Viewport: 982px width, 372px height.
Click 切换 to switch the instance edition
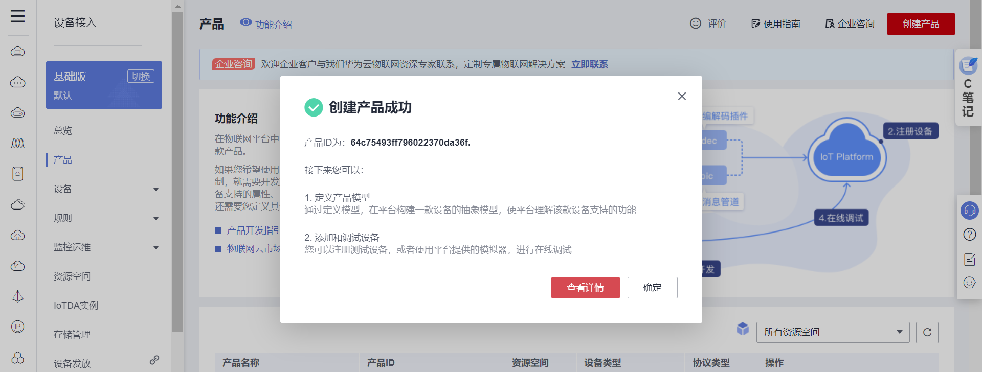tap(141, 76)
